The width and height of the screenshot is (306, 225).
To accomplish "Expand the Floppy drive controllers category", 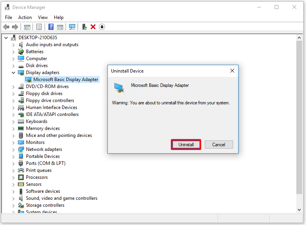I will tap(13, 101).
